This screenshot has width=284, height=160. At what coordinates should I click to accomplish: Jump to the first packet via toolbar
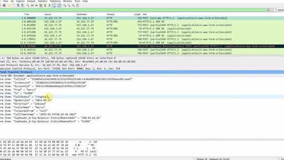click(45, 5)
